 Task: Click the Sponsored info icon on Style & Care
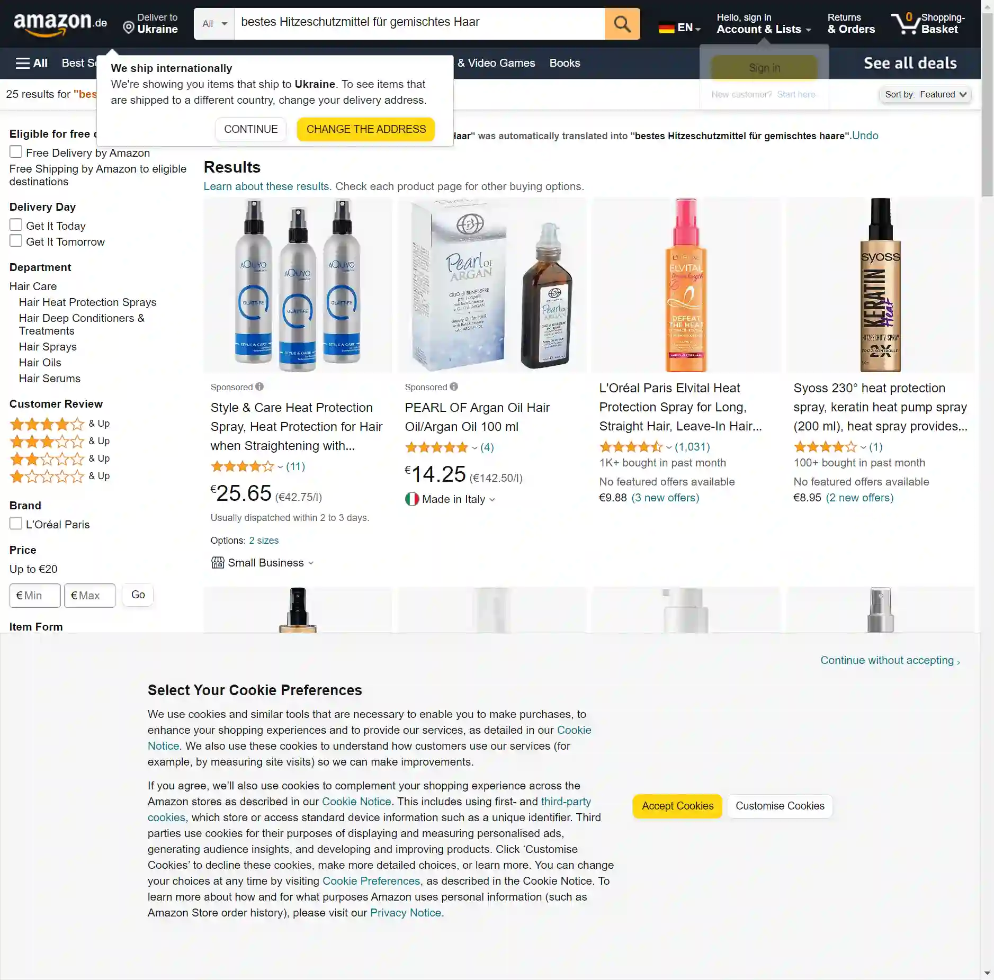[259, 386]
